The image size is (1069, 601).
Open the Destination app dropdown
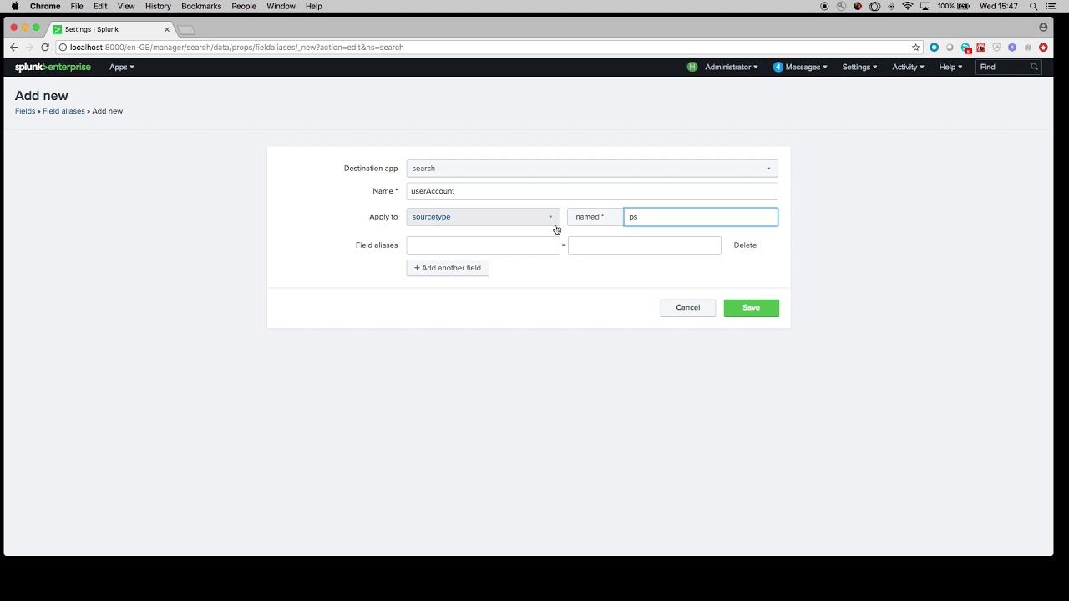pos(592,169)
